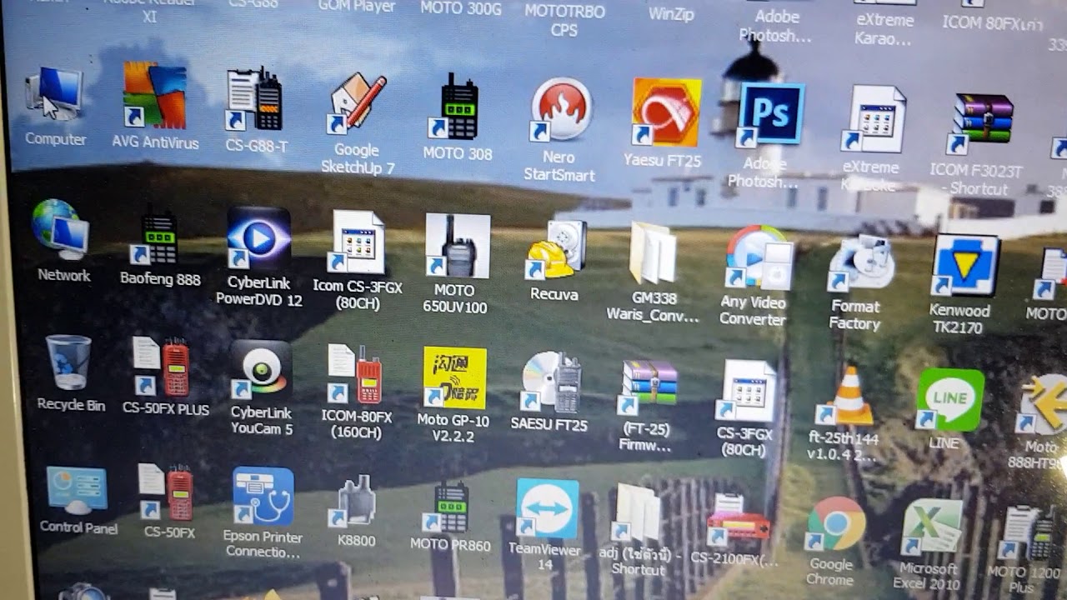Select the MOTO 650UV100 icon
This screenshot has width=1067, height=600.
pyautogui.click(x=458, y=247)
